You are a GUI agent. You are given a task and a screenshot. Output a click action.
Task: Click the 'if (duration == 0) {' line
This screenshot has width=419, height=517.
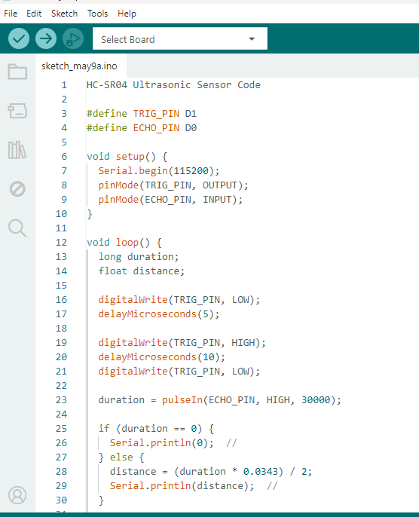156,429
